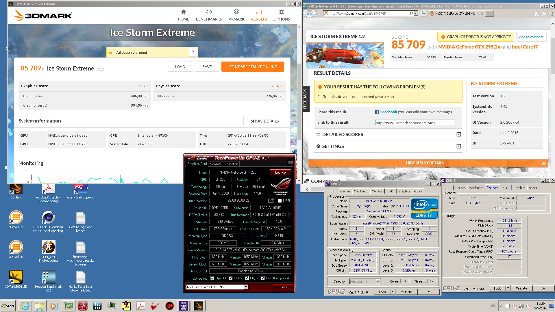
Task: Close the NVIDIA GeForce GTX 295 browser tab
Action: [x=482, y=14]
